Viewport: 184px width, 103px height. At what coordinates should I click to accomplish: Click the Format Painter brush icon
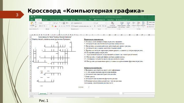[36, 26]
